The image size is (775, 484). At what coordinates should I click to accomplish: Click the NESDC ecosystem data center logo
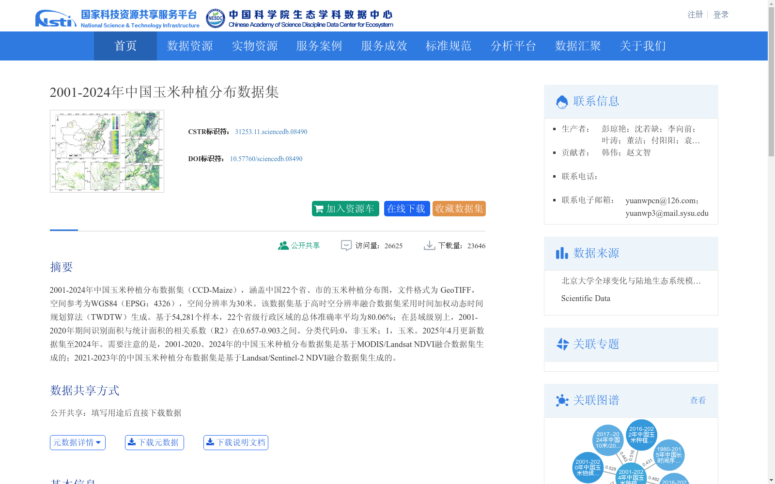pos(215,17)
